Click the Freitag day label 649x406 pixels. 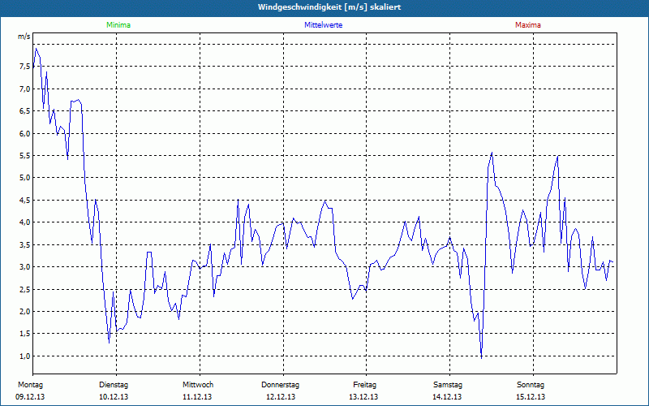click(364, 385)
